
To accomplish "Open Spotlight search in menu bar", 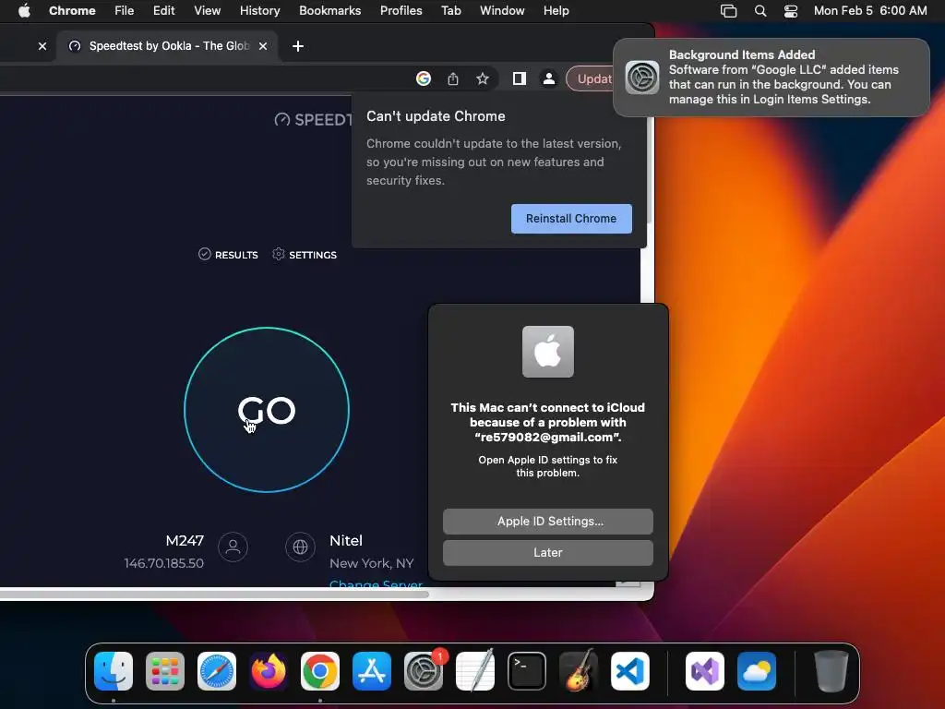I will coord(760,11).
